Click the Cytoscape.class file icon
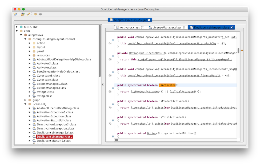This screenshot has width=260, height=165. (x=34, y=80)
